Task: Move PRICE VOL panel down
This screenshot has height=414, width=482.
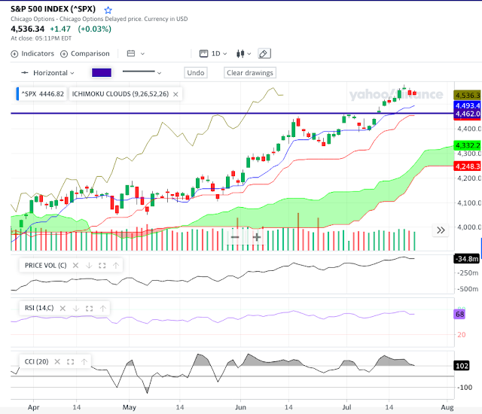Action: (89, 266)
